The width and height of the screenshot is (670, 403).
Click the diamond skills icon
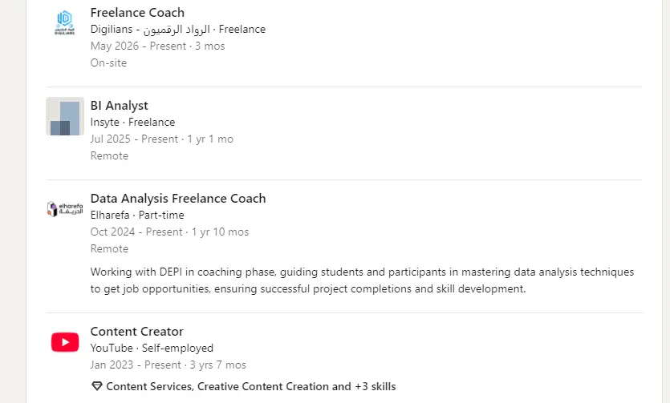click(x=97, y=386)
